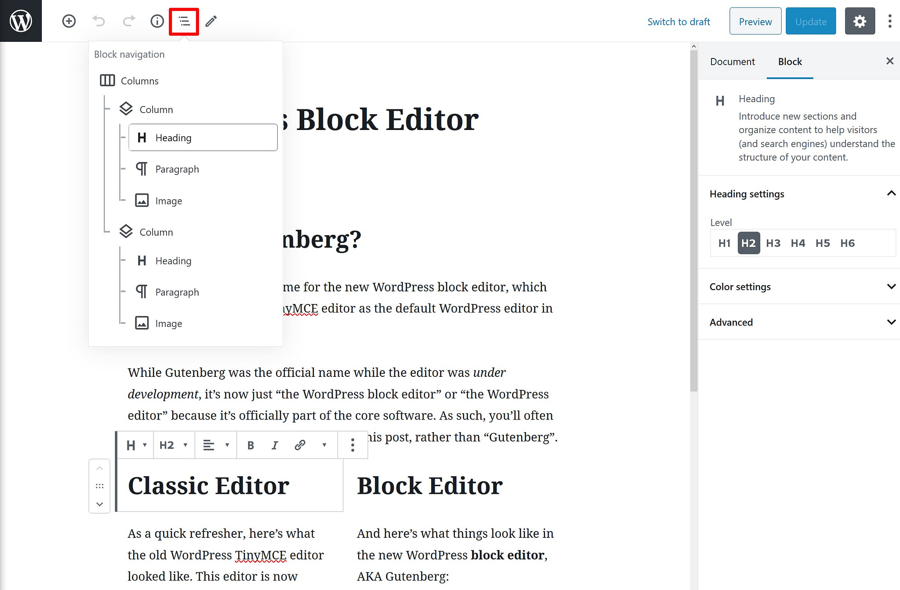Click Switch to draft link
The height and width of the screenshot is (590, 900).
pos(678,22)
